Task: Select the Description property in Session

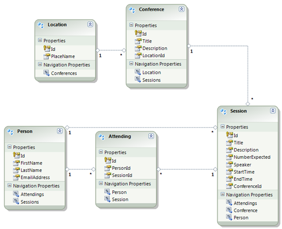Action: [246, 150]
